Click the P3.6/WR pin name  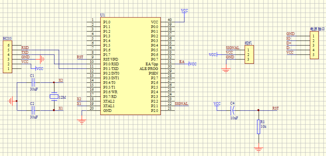pyautogui.click(x=110, y=92)
